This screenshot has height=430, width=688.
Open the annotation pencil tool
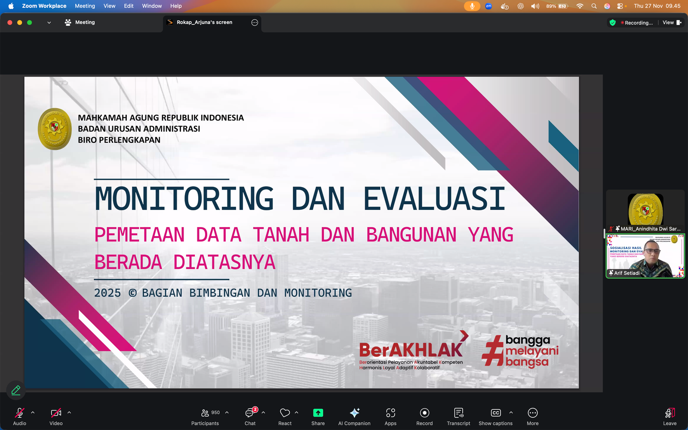(16, 390)
